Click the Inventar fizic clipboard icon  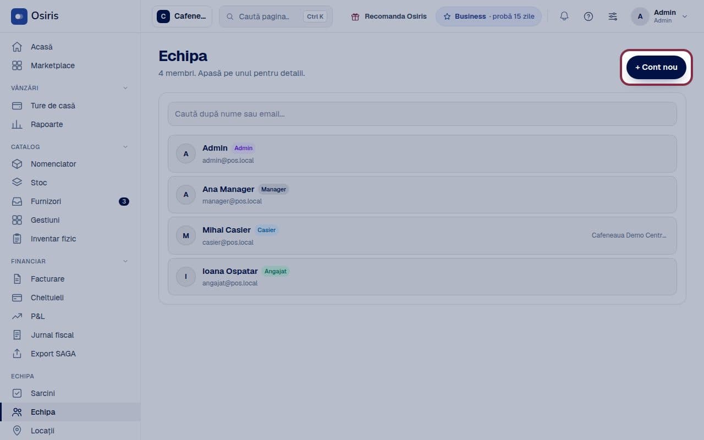point(17,239)
